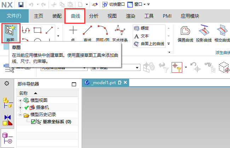Open quick access toolbar customize arrow
Viewport: 230px width, 148px height.
point(149,4)
